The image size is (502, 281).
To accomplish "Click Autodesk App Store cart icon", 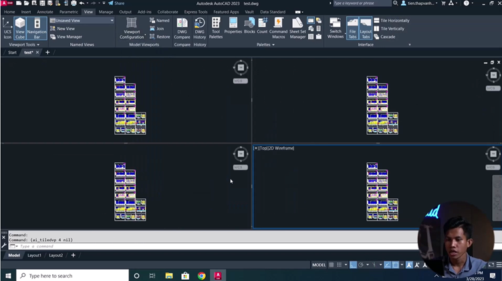I will [443, 3].
